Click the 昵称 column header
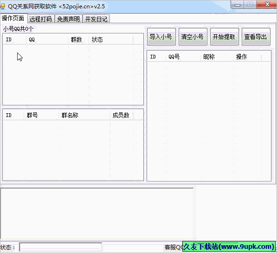This screenshot has height=253, width=277. tap(217, 57)
